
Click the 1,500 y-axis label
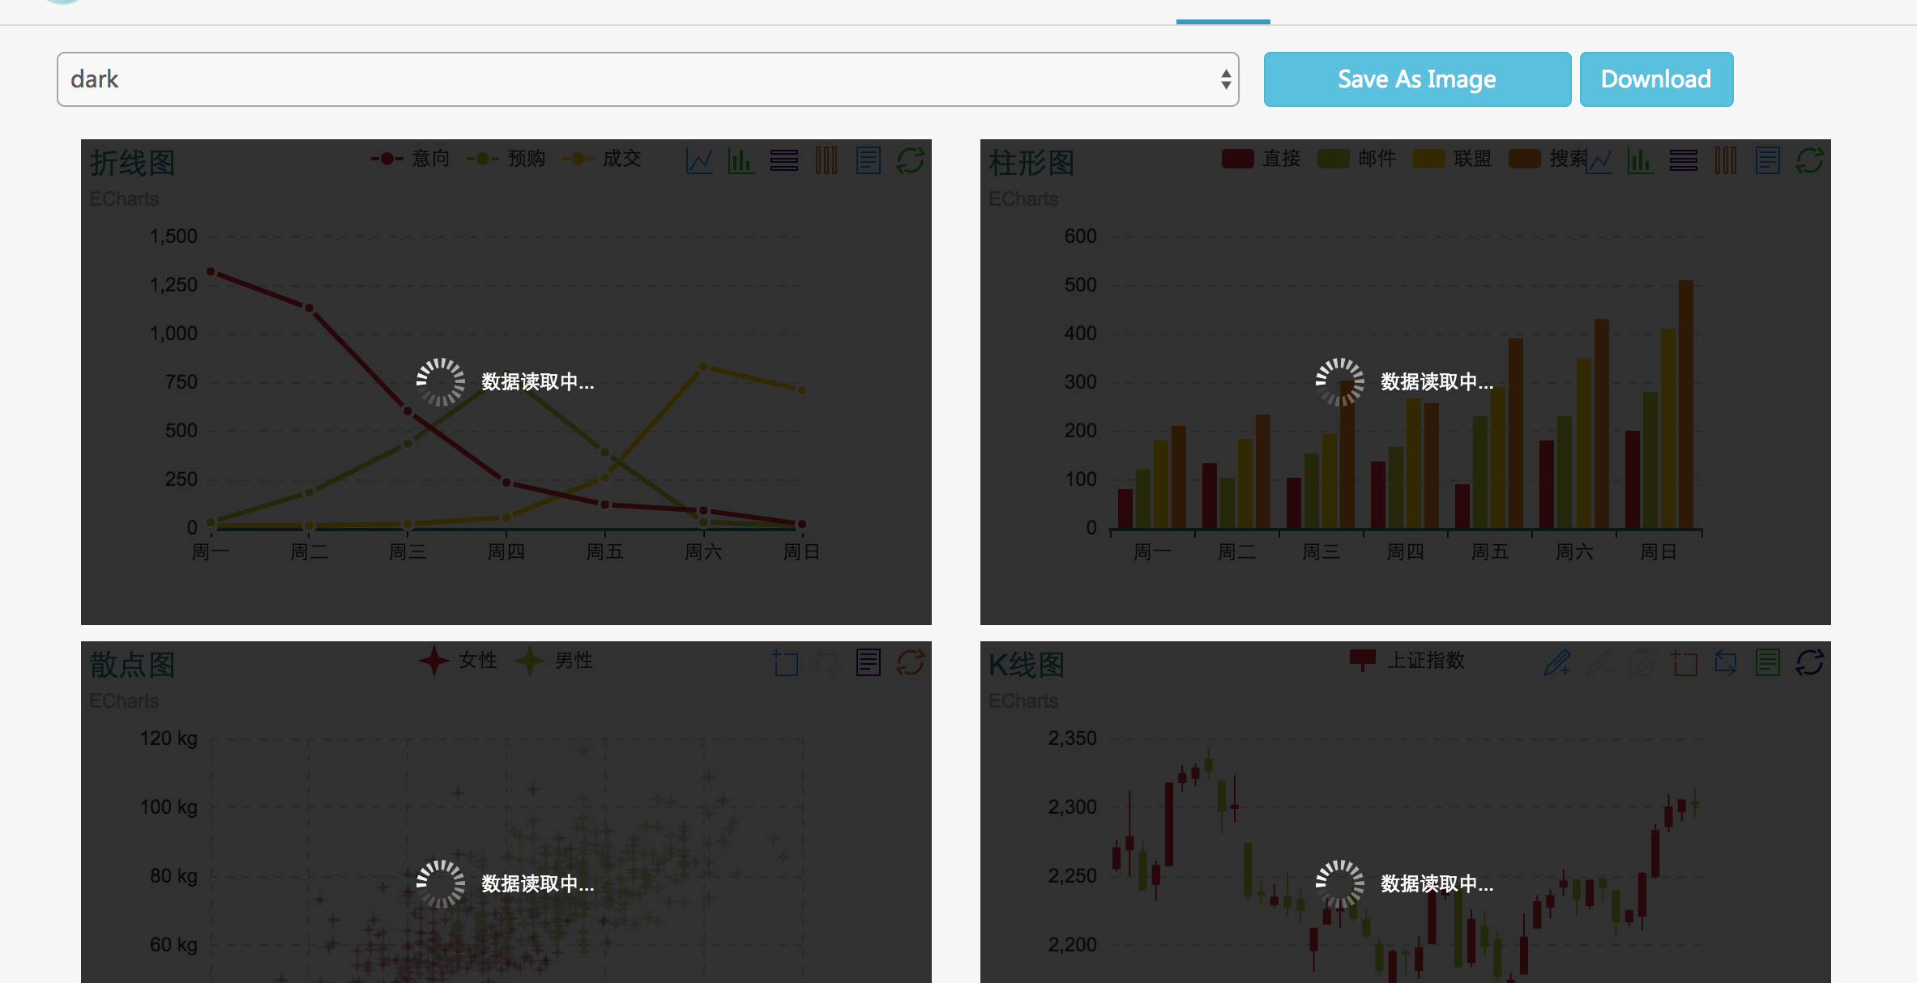click(173, 236)
